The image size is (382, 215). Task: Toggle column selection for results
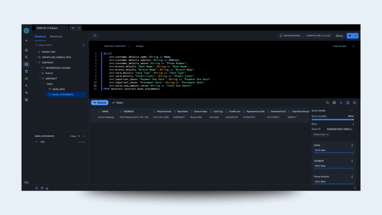pyautogui.click(x=334, y=103)
